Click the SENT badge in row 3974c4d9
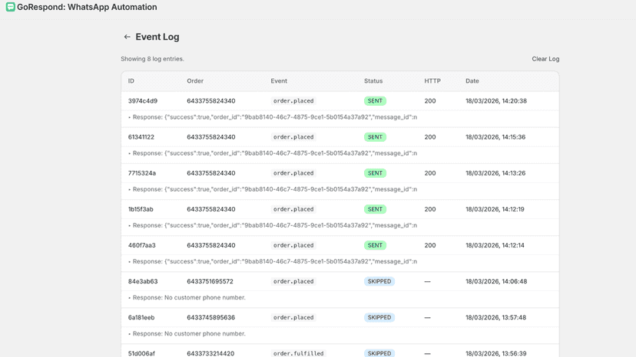This screenshot has height=357, width=636. click(x=375, y=101)
